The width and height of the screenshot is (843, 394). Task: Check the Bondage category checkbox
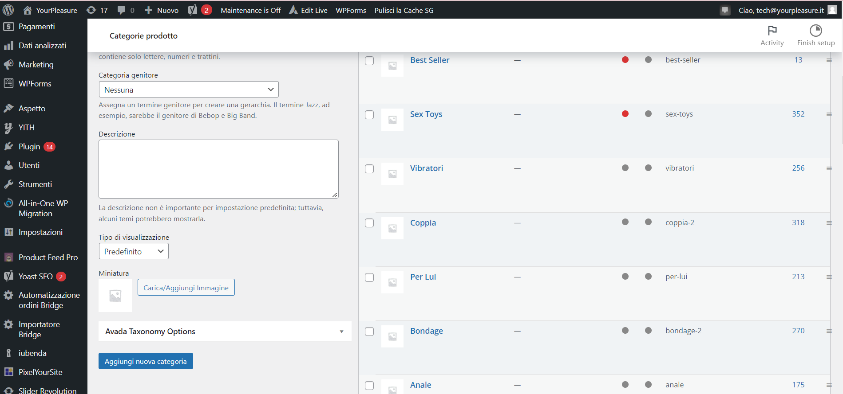[x=369, y=332]
